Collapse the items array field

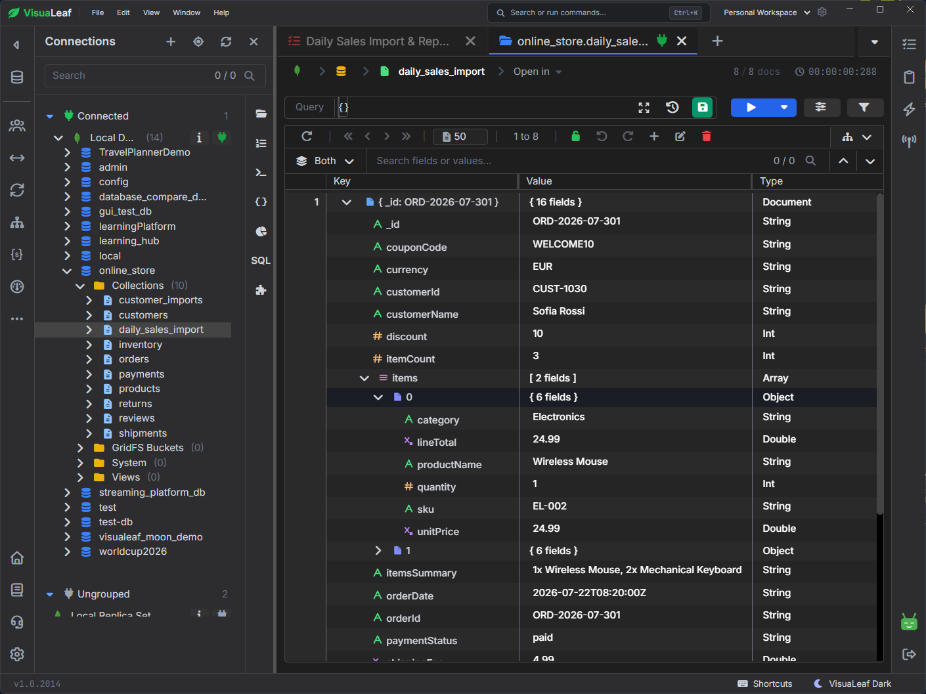point(364,378)
